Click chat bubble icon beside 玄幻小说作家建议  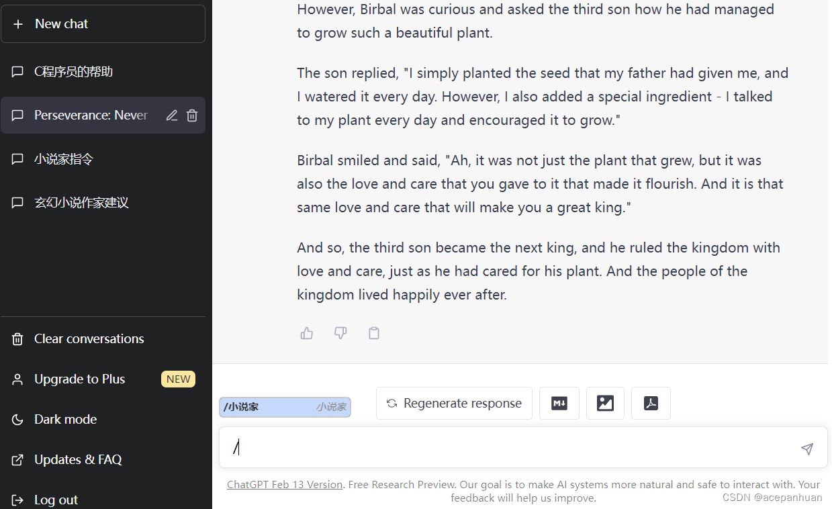18,203
